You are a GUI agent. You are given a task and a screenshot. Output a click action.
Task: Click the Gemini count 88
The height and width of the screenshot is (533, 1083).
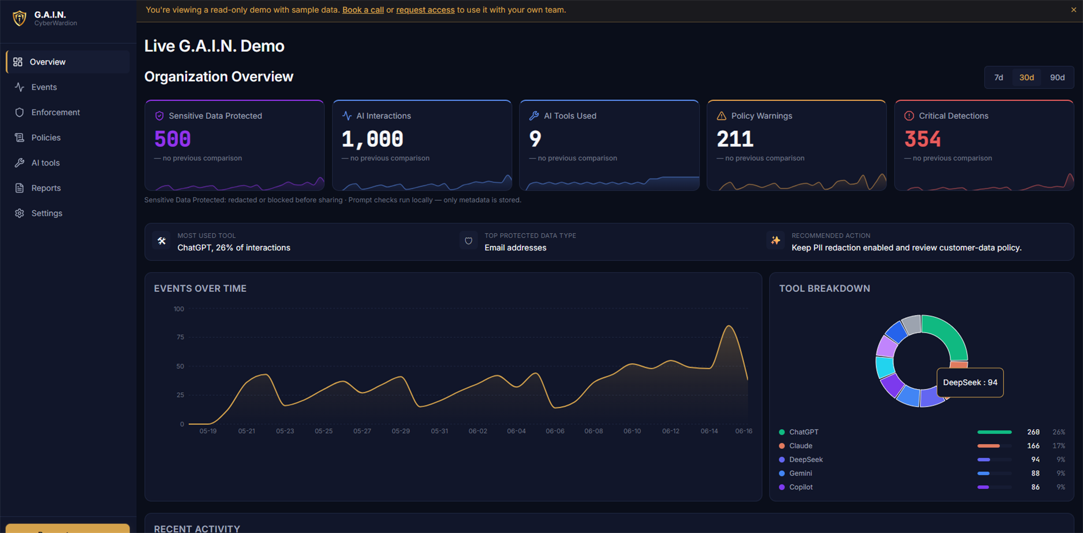(1035, 474)
